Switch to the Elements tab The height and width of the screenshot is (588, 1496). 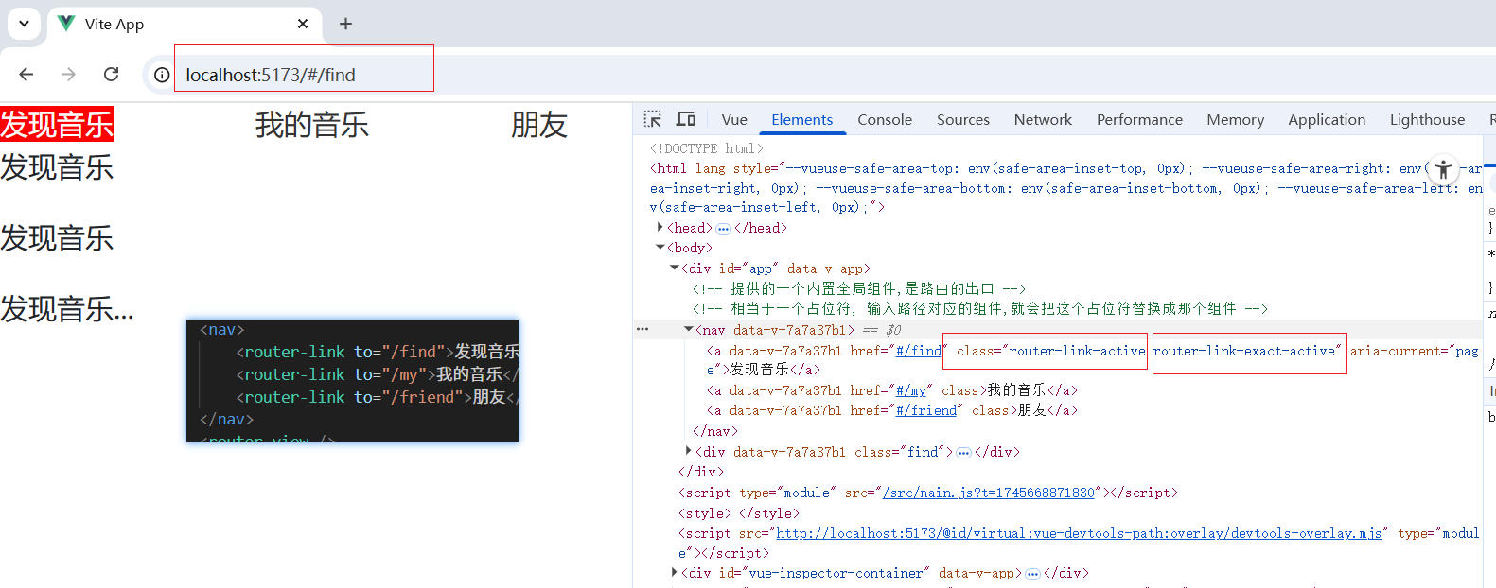pos(801,119)
